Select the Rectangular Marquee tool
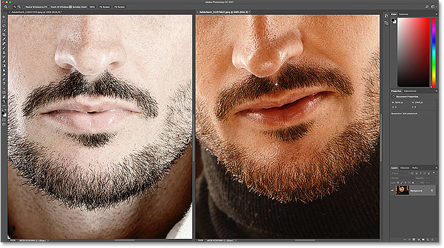444x248 pixels. point(4,21)
